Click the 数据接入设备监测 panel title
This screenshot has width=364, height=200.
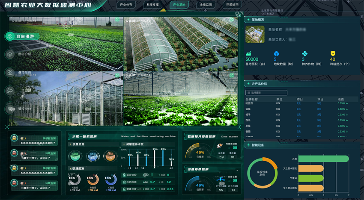coord(202,136)
